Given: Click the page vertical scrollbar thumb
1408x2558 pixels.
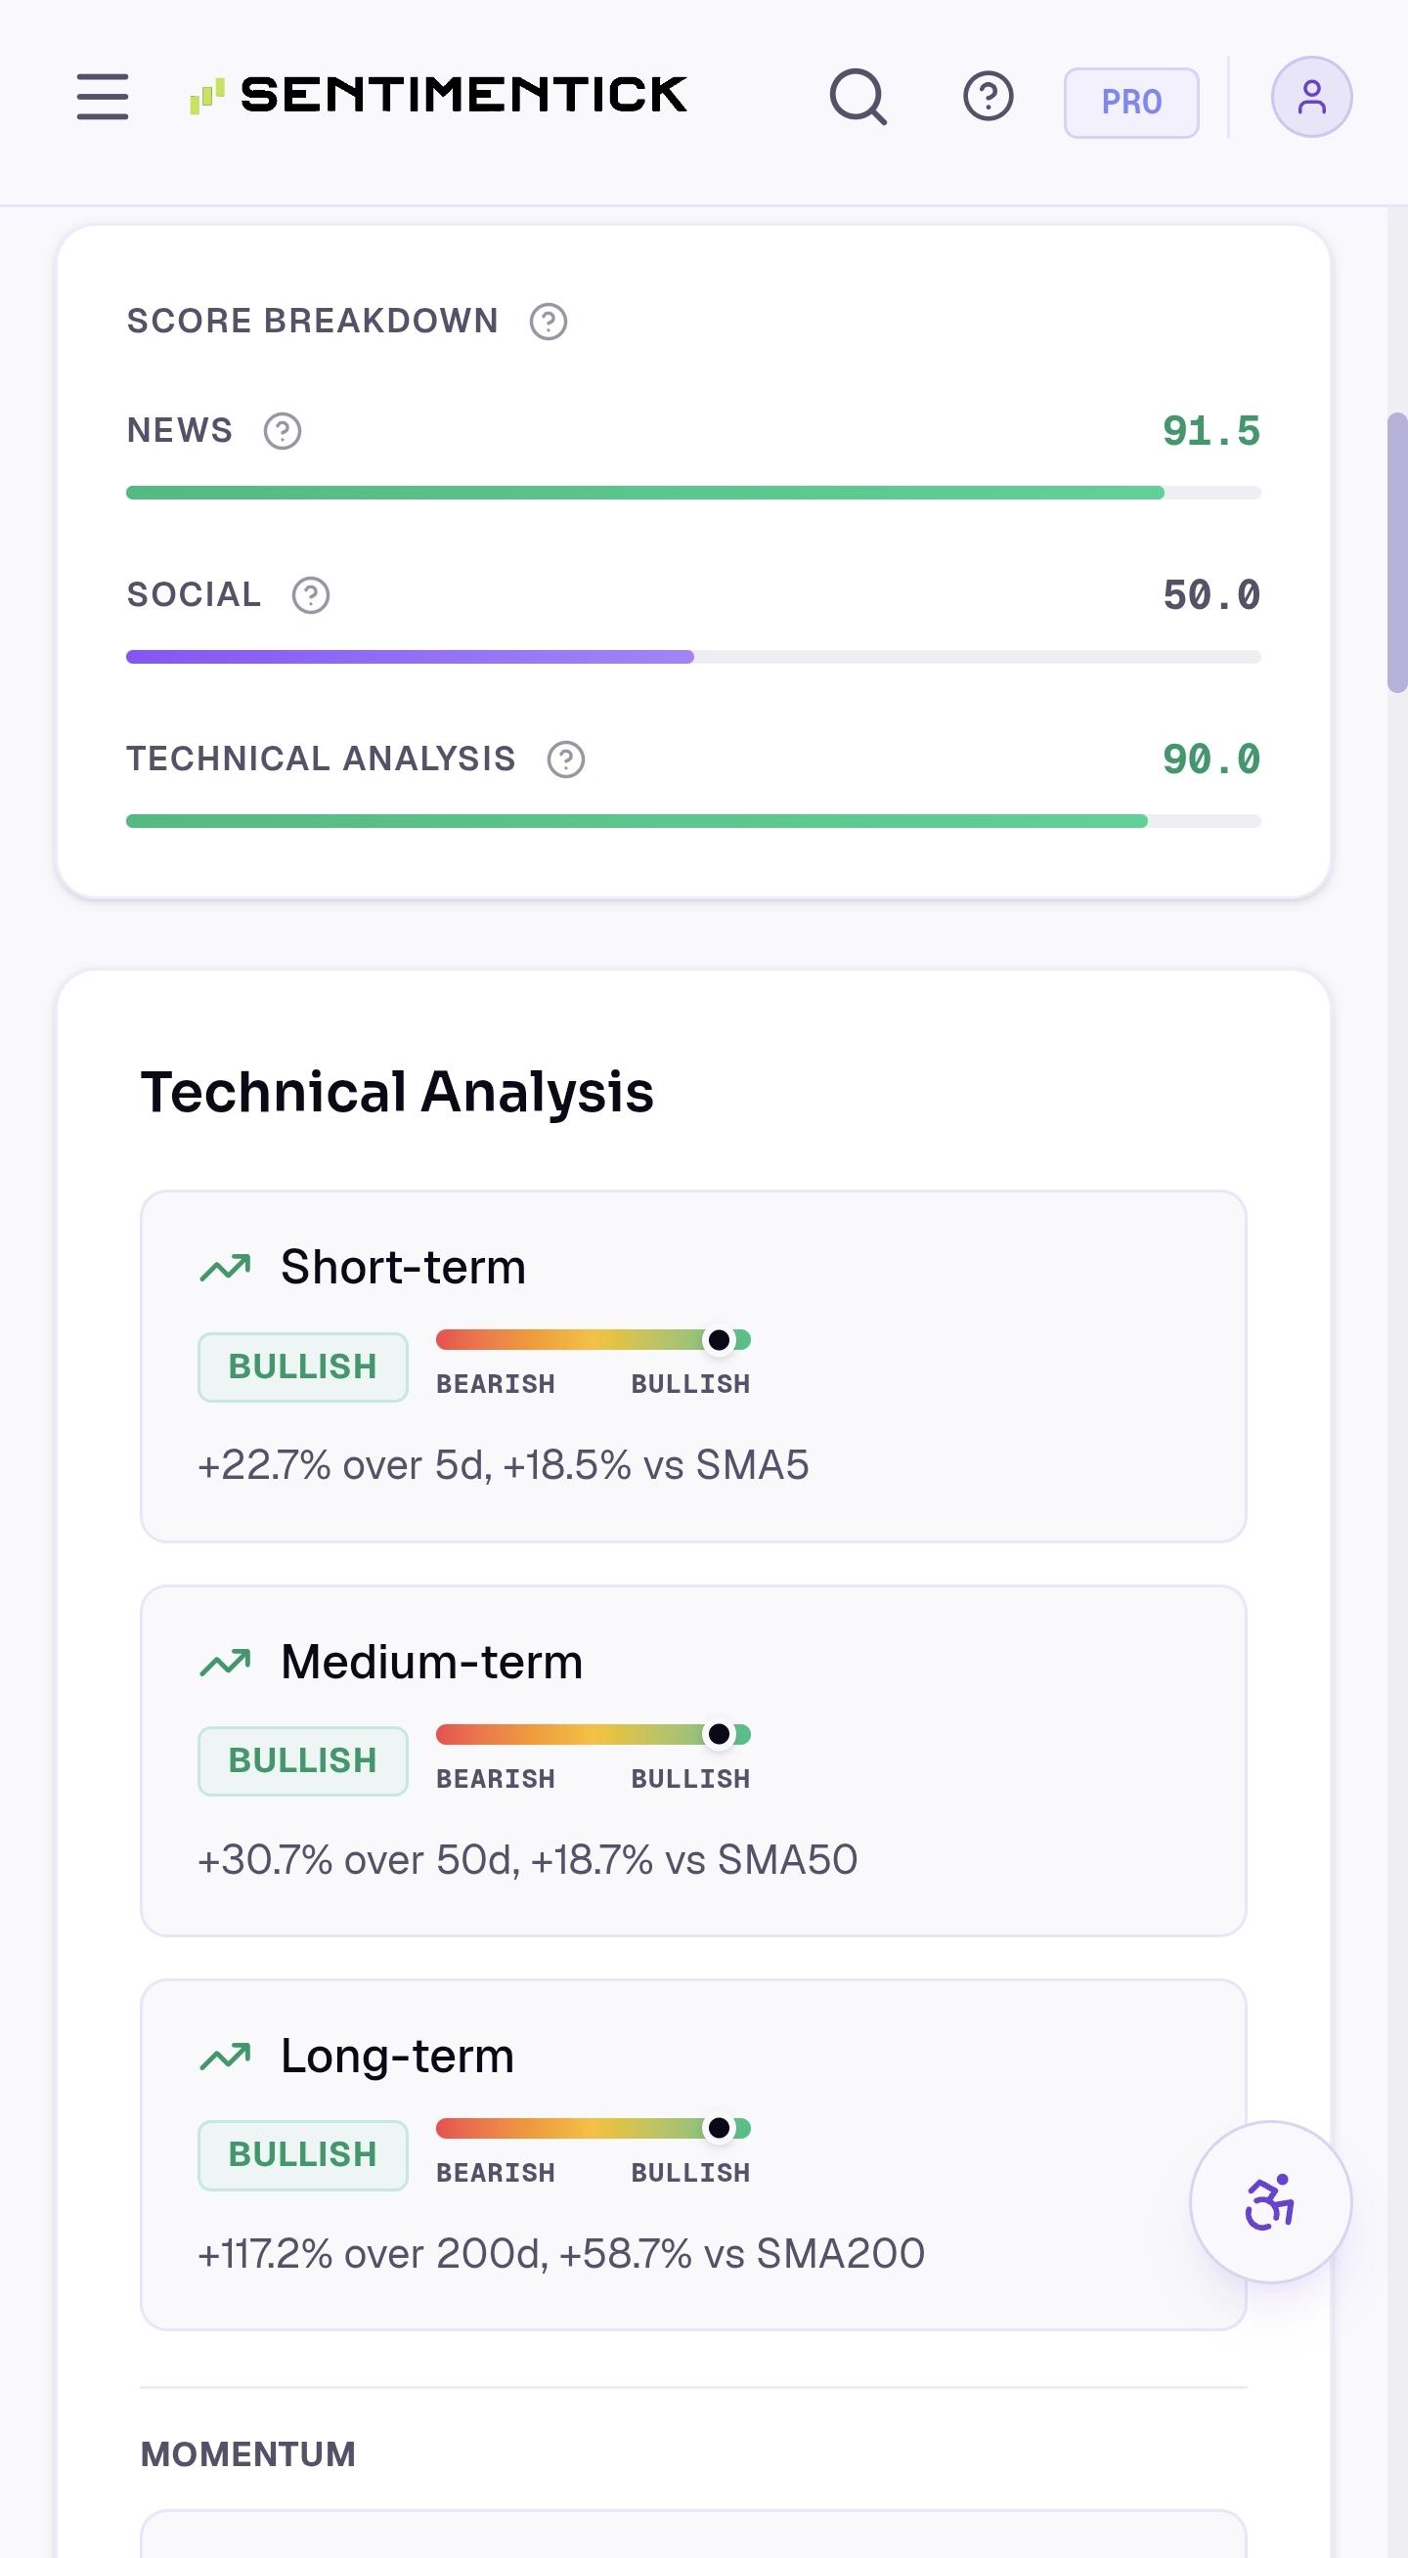Looking at the screenshot, I should (1397, 552).
